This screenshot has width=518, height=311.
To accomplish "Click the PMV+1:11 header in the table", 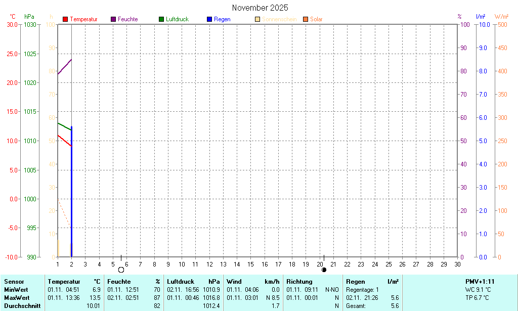I will pyautogui.click(x=480, y=281).
